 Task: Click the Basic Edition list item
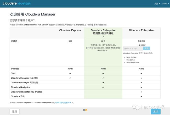click(x=131, y=57)
